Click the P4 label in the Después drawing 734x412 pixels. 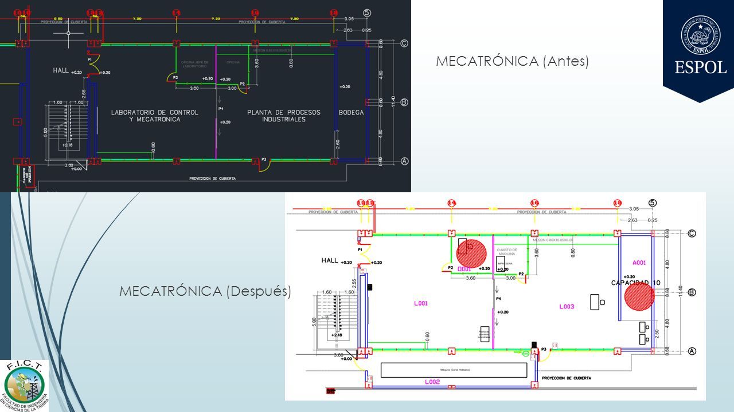pos(498,298)
